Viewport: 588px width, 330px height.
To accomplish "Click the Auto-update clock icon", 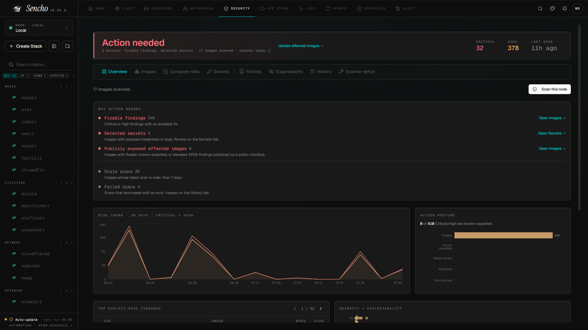I will [x=11, y=320].
